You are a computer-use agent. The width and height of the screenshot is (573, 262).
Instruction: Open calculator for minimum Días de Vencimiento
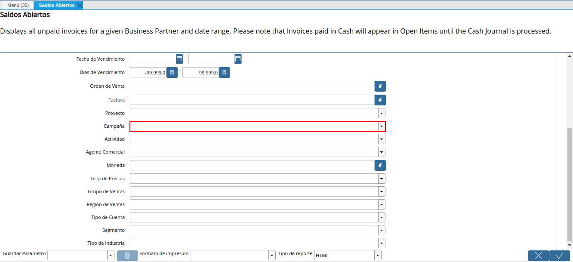(172, 73)
